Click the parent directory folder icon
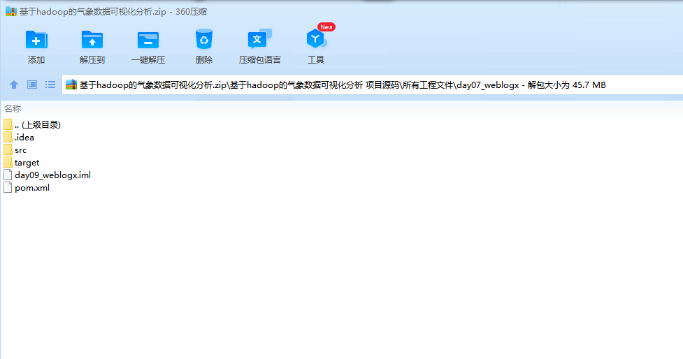The width and height of the screenshot is (683, 359). click(x=8, y=125)
